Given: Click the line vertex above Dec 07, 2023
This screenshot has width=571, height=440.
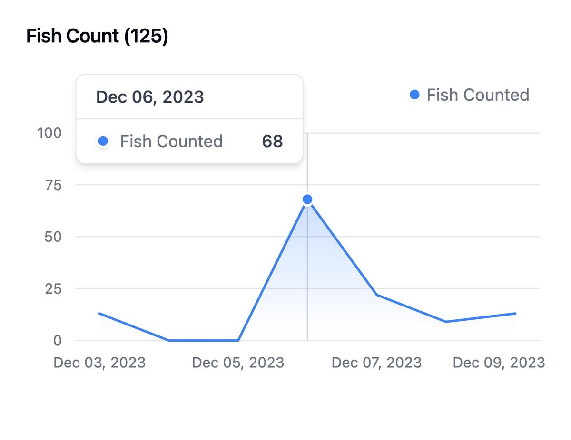Looking at the screenshot, I should [376, 295].
